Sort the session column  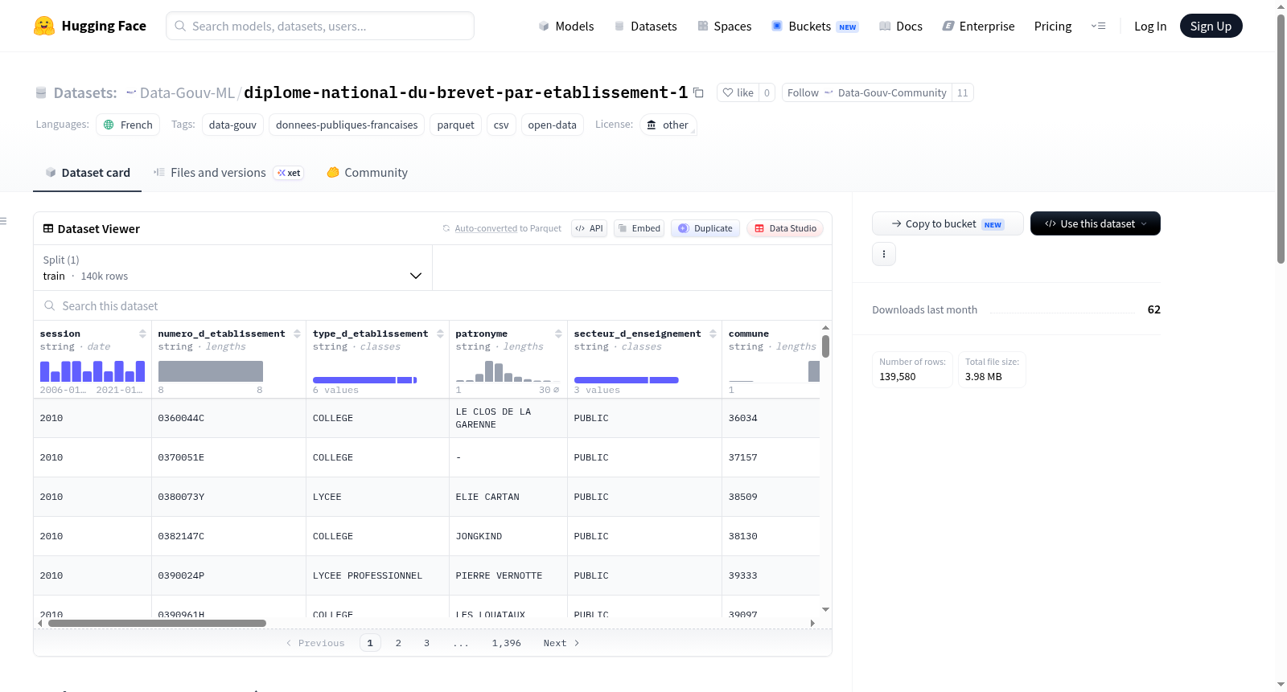pyautogui.click(x=142, y=334)
